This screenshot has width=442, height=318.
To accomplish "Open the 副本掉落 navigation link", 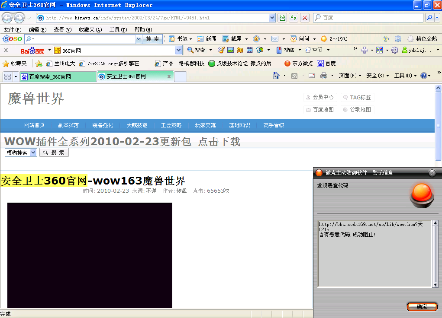I will [x=68, y=125].
